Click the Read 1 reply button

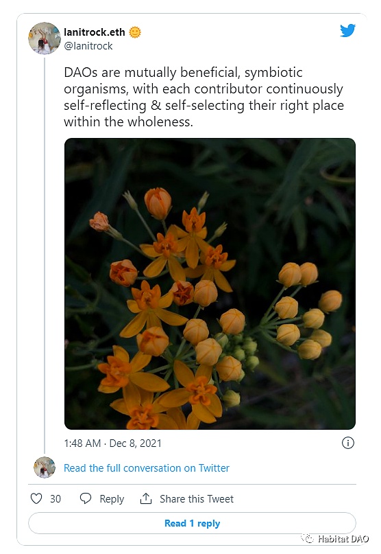coord(192,523)
